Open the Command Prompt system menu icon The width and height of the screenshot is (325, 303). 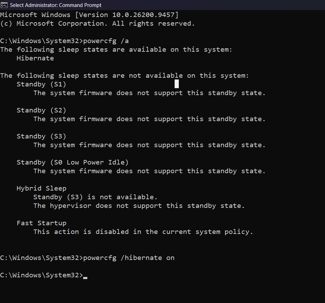(x=4, y=5)
